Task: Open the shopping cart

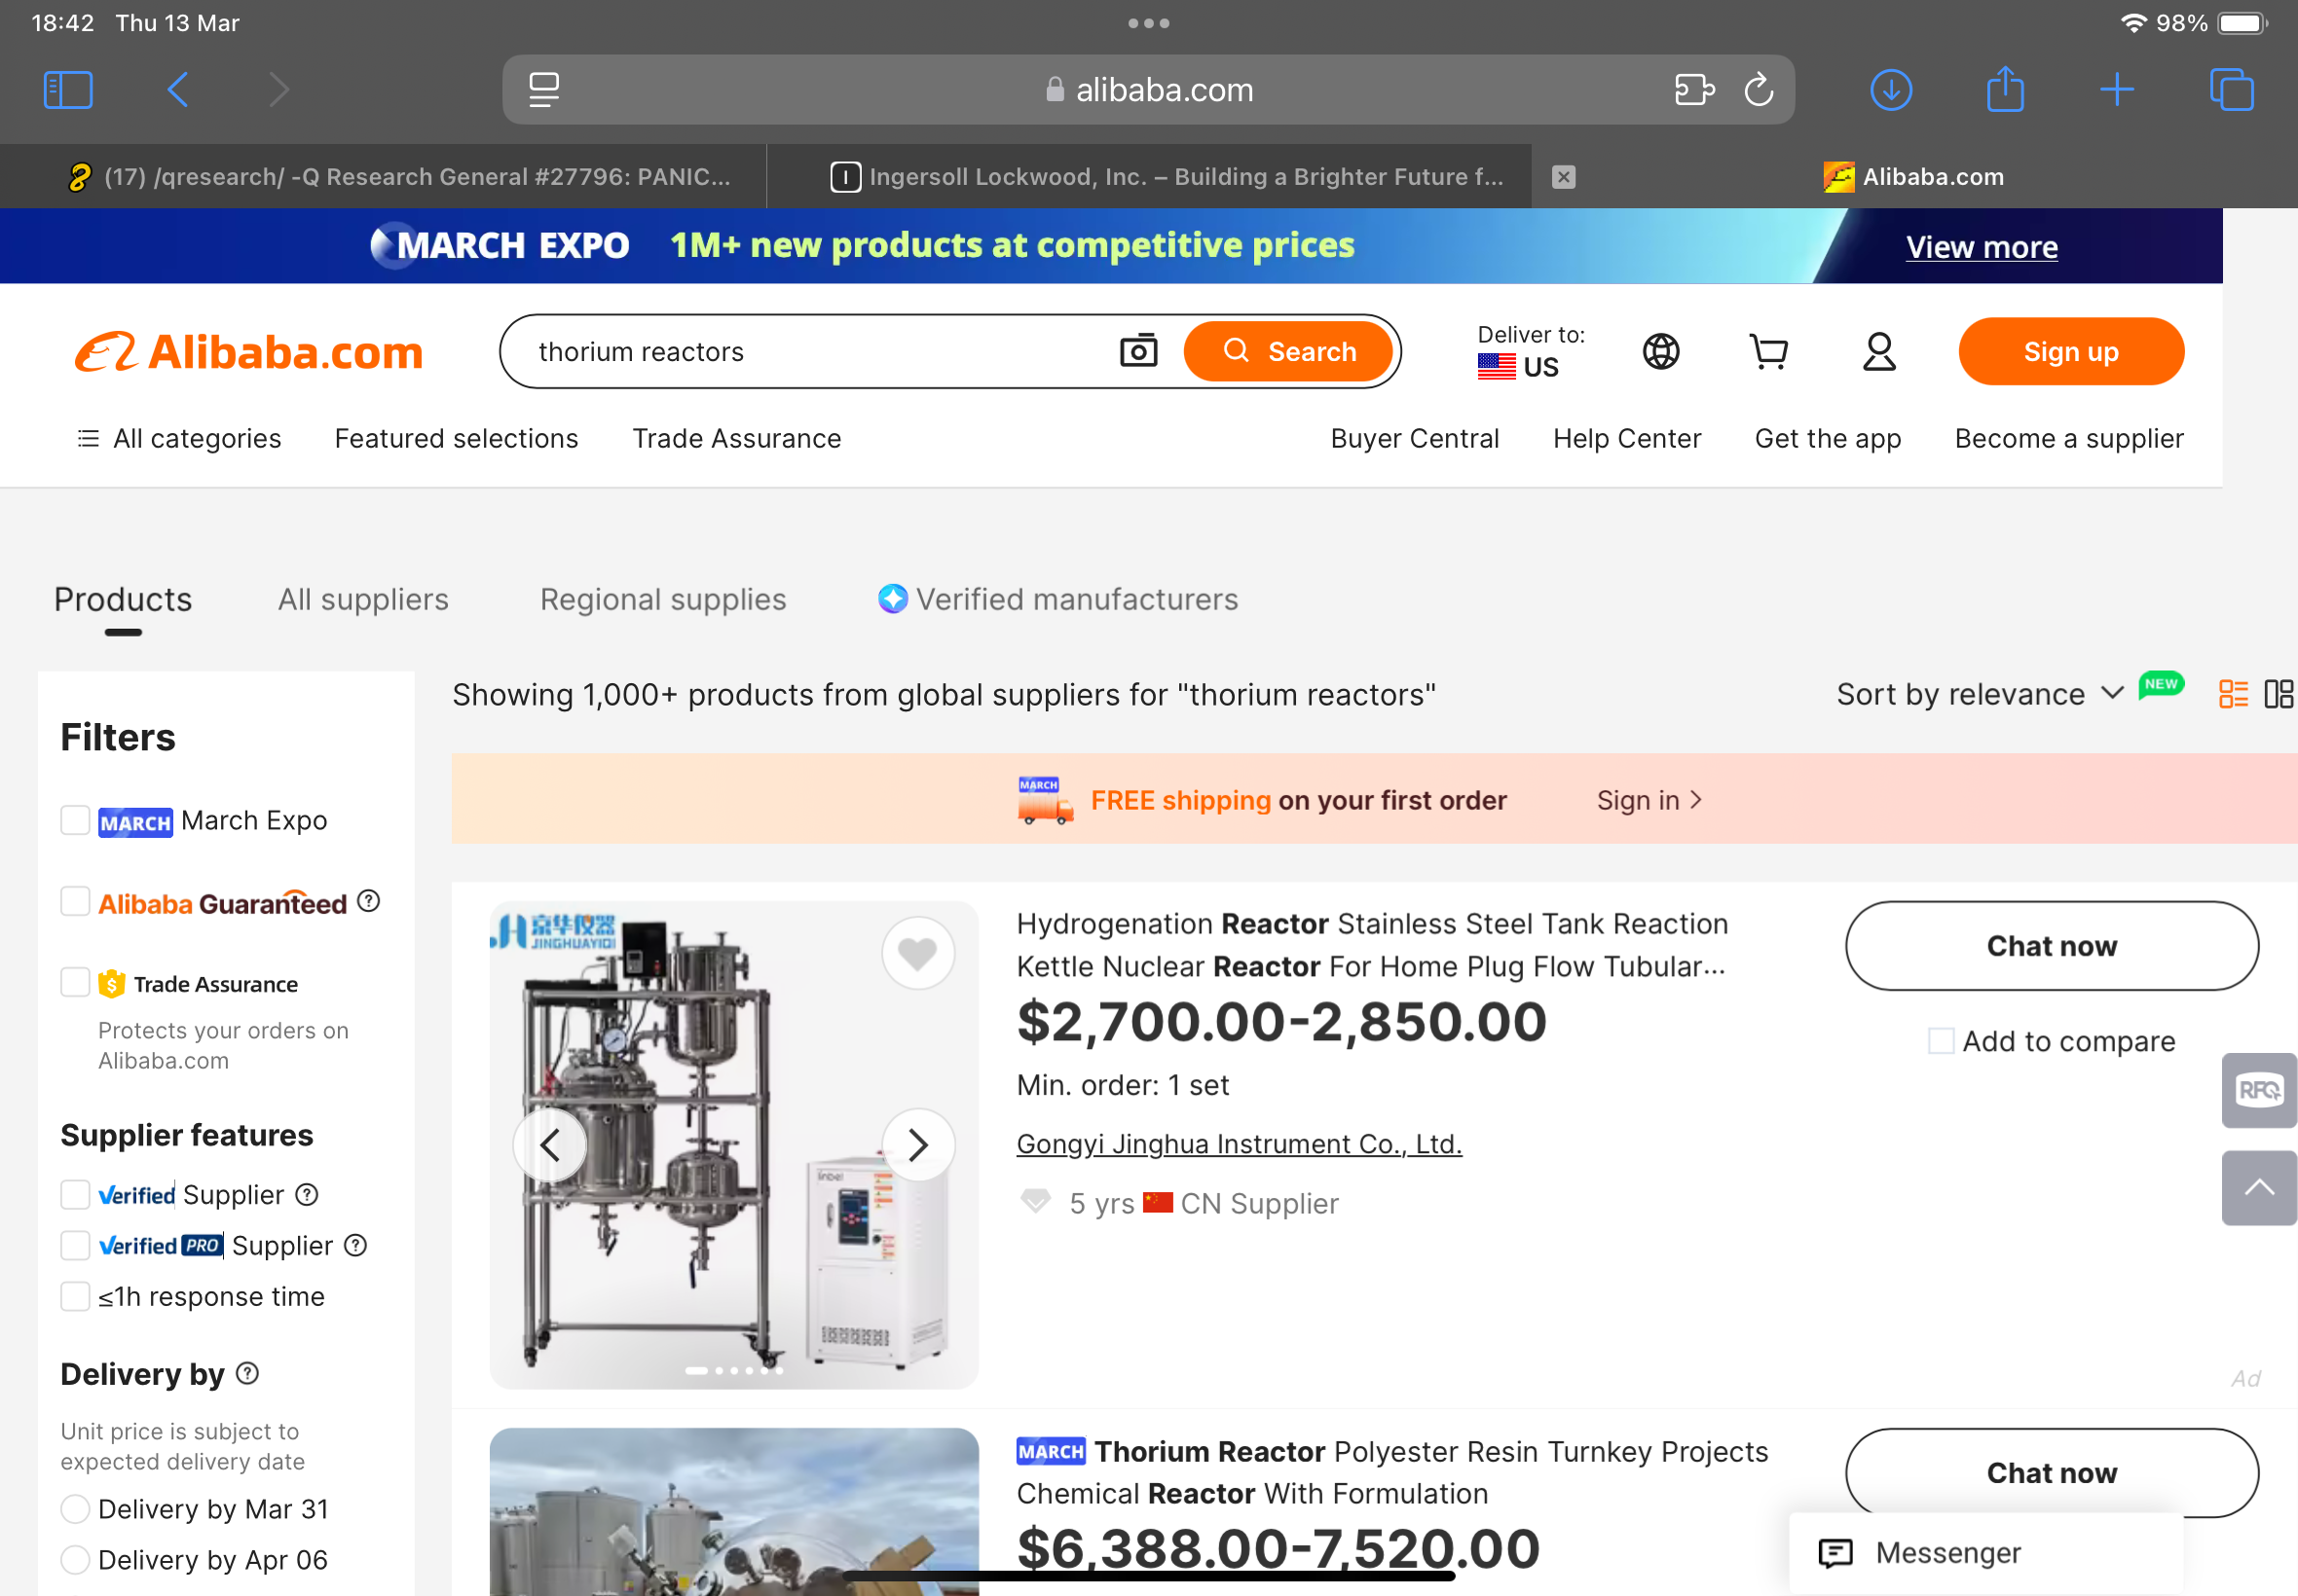Action: [1768, 351]
